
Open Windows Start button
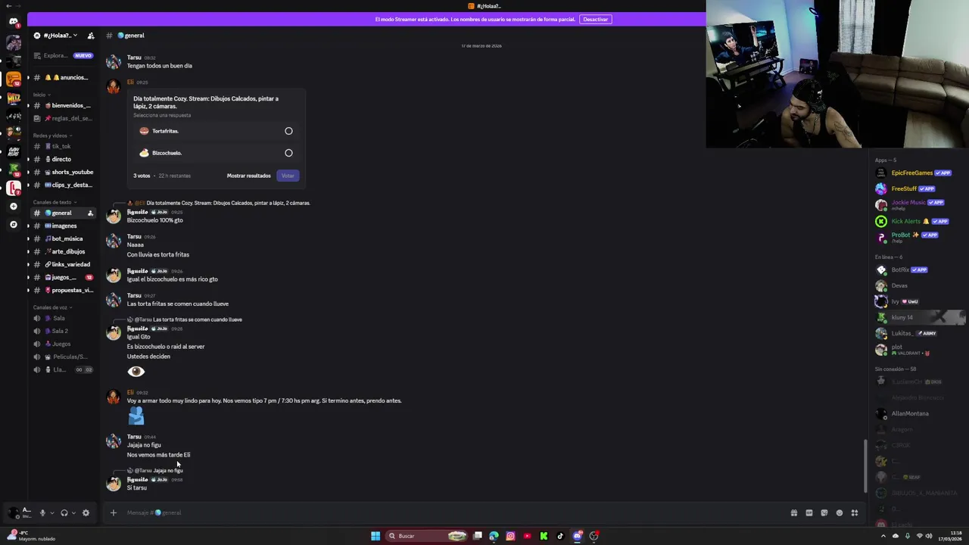pos(375,536)
